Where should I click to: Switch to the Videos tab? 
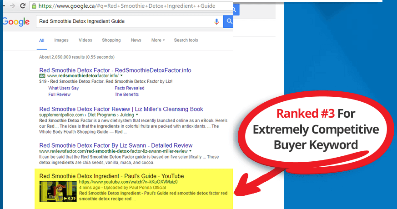coord(85,40)
